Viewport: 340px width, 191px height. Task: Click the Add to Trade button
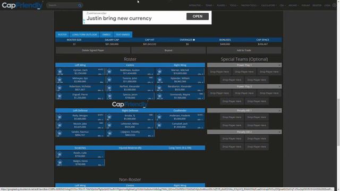244,50
